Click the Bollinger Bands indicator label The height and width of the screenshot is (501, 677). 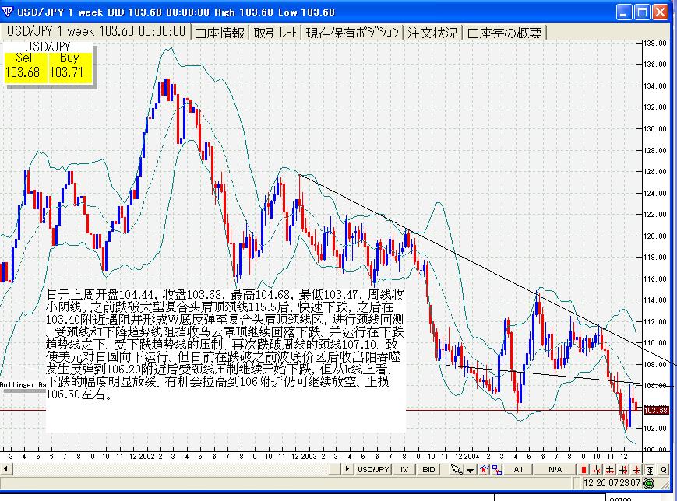(x=23, y=384)
